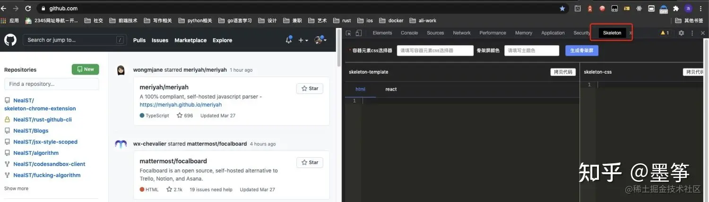Open the Chrome profile avatar
Viewport: 709px width, 202px height.
point(688,8)
